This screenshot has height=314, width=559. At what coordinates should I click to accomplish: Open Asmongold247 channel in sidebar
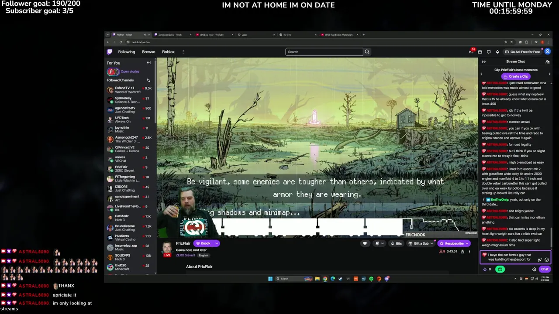[x=129, y=139]
